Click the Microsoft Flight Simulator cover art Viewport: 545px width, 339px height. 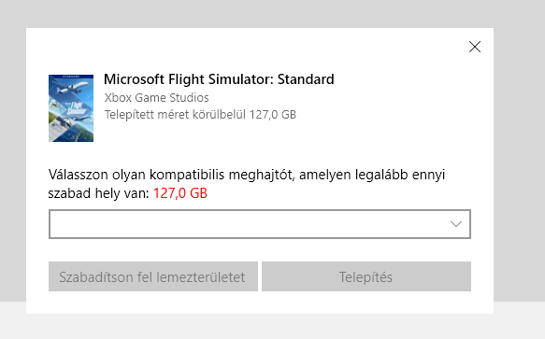(x=71, y=108)
